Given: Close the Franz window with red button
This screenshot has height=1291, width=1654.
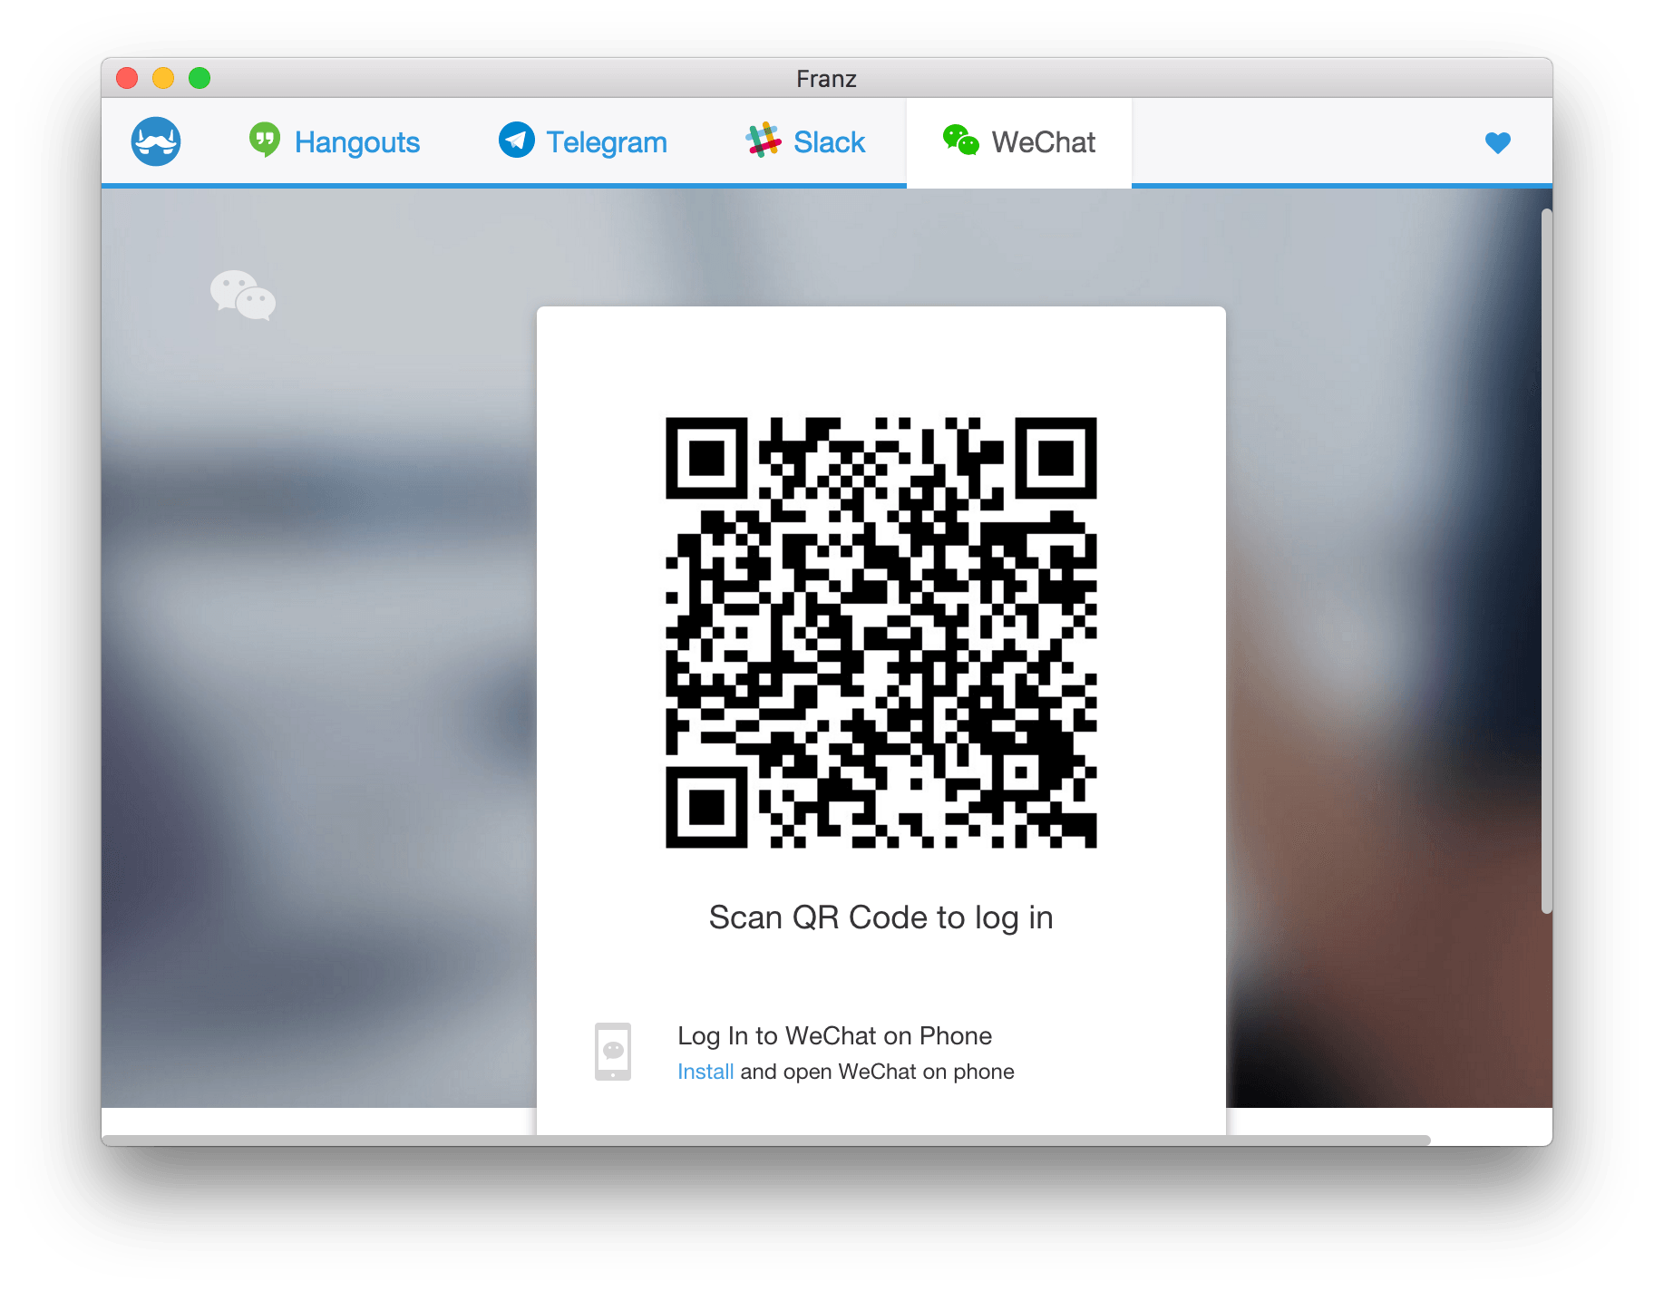Looking at the screenshot, I should point(127,78).
